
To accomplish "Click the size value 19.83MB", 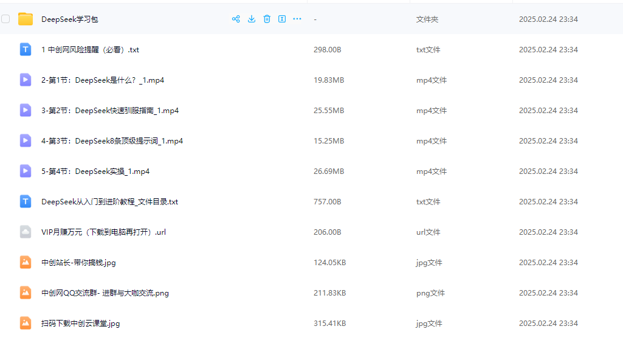I will click(x=329, y=80).
